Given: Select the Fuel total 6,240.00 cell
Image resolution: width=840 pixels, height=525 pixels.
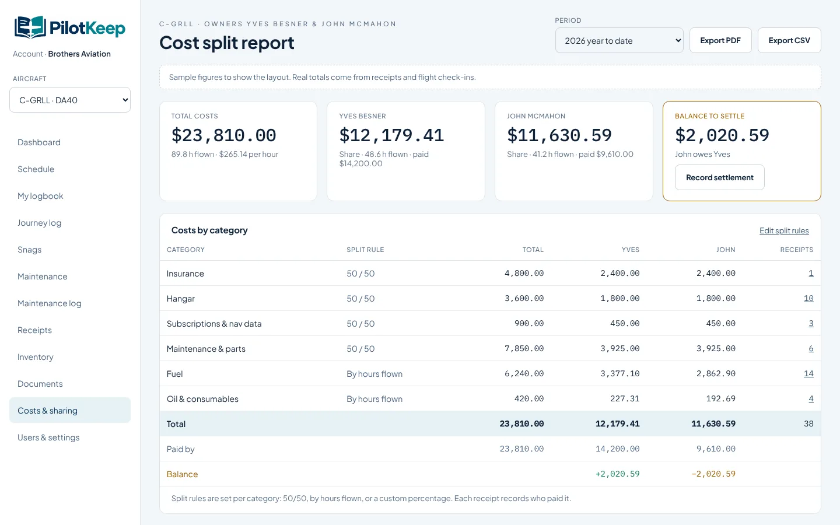Looking at the screenshot, I should [x=524, y=373].
